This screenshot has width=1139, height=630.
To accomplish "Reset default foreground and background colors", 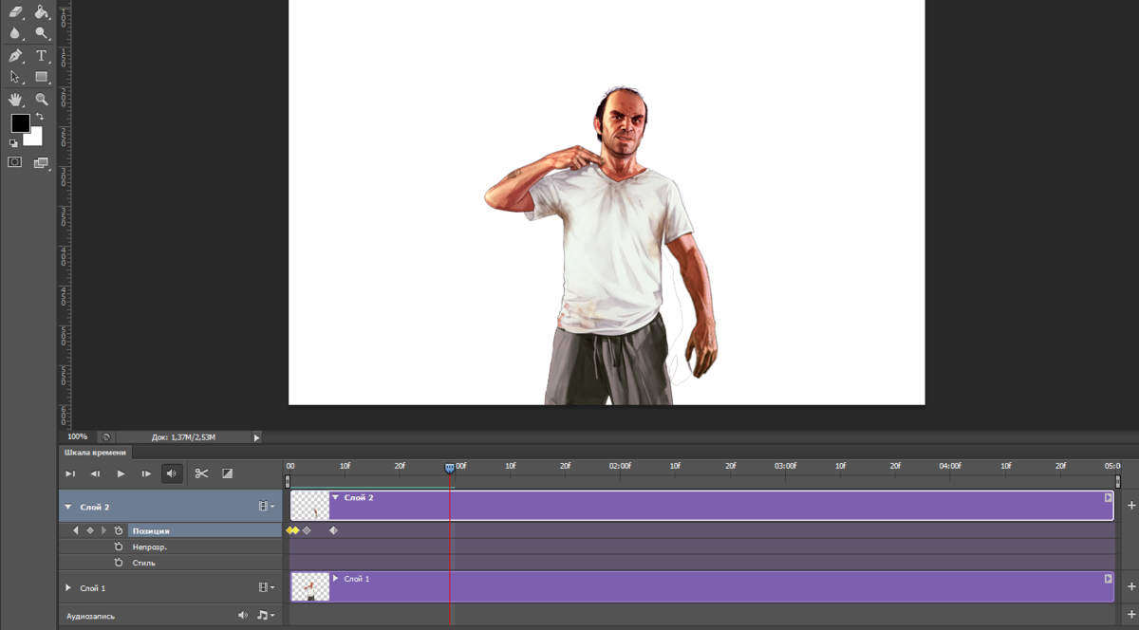I will [x=14, y=143].
